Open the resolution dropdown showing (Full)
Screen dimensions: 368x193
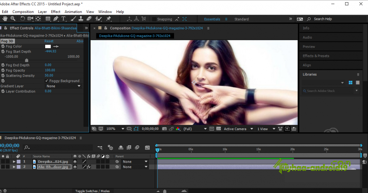(195, 129)
